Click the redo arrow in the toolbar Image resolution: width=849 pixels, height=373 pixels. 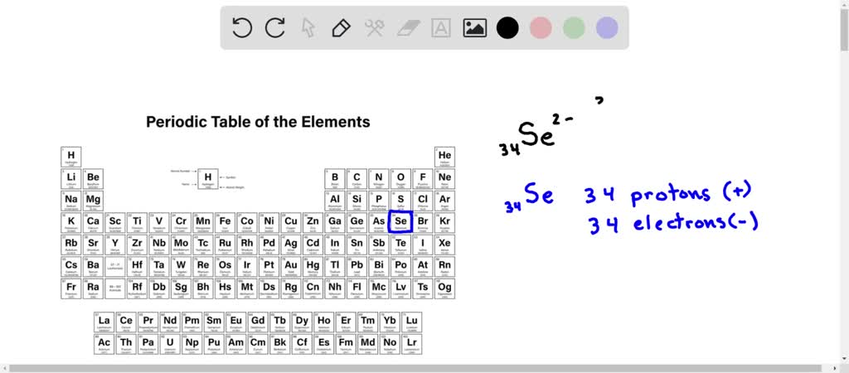(x=275, y=28)
